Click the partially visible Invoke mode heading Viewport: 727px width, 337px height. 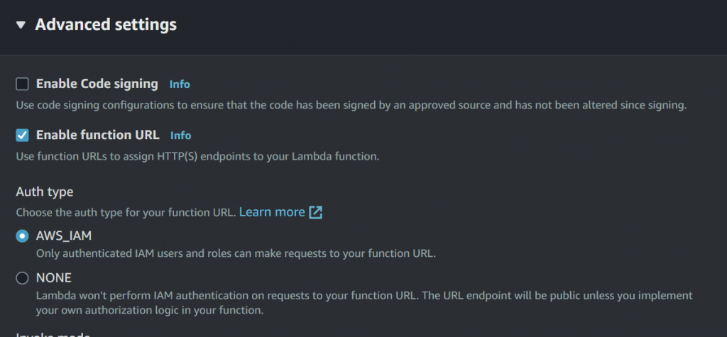pos(53,335)
